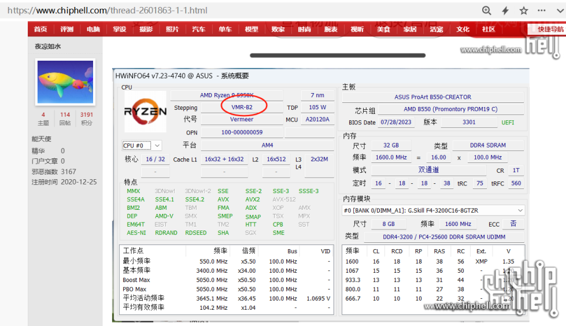The width and height of the screenshot is (566, 326).
Task: Open the 社区 section
Action: 489,29
